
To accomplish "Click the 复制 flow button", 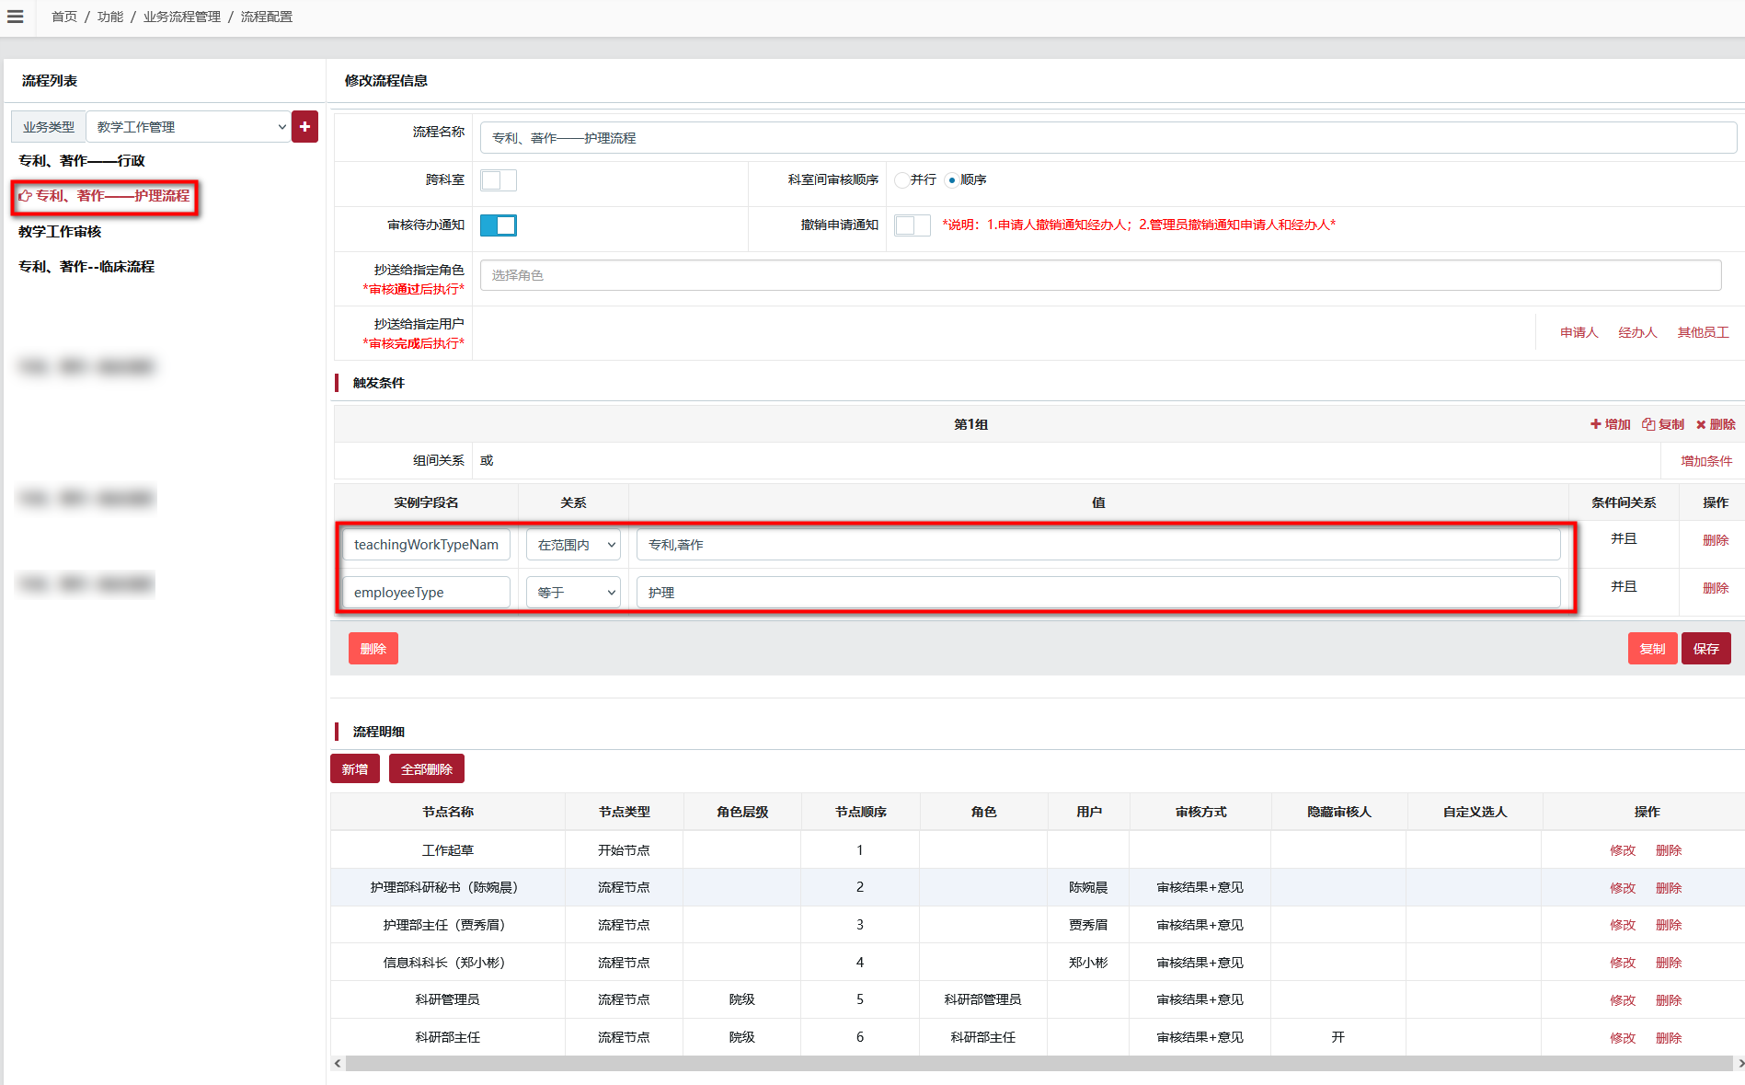I will click(x=1652, y=649).
